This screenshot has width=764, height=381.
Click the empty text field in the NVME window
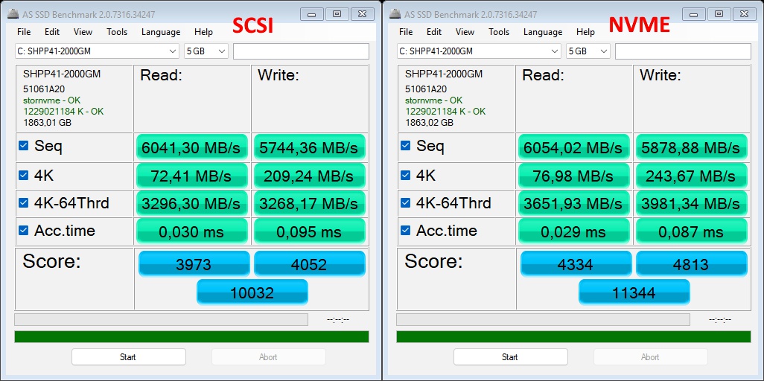click(683, 51)
